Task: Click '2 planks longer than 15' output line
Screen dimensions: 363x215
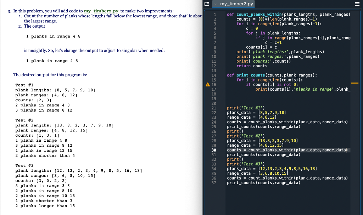Action: [45, 206]
